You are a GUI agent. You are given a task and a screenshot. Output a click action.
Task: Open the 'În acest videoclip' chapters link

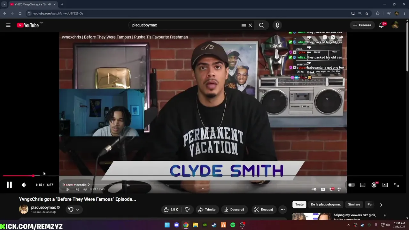tap(76, 185)
